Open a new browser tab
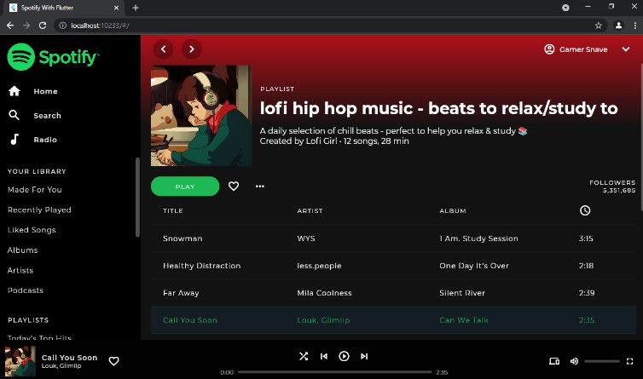 (x=136, y=8)
